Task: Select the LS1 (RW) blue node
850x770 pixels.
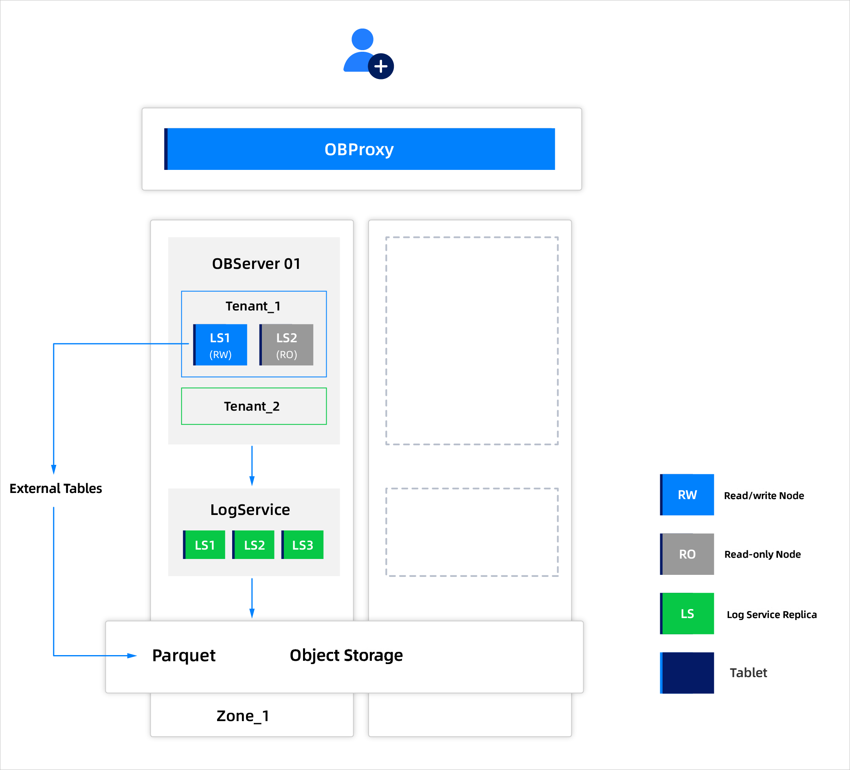Action: point(220,345)
